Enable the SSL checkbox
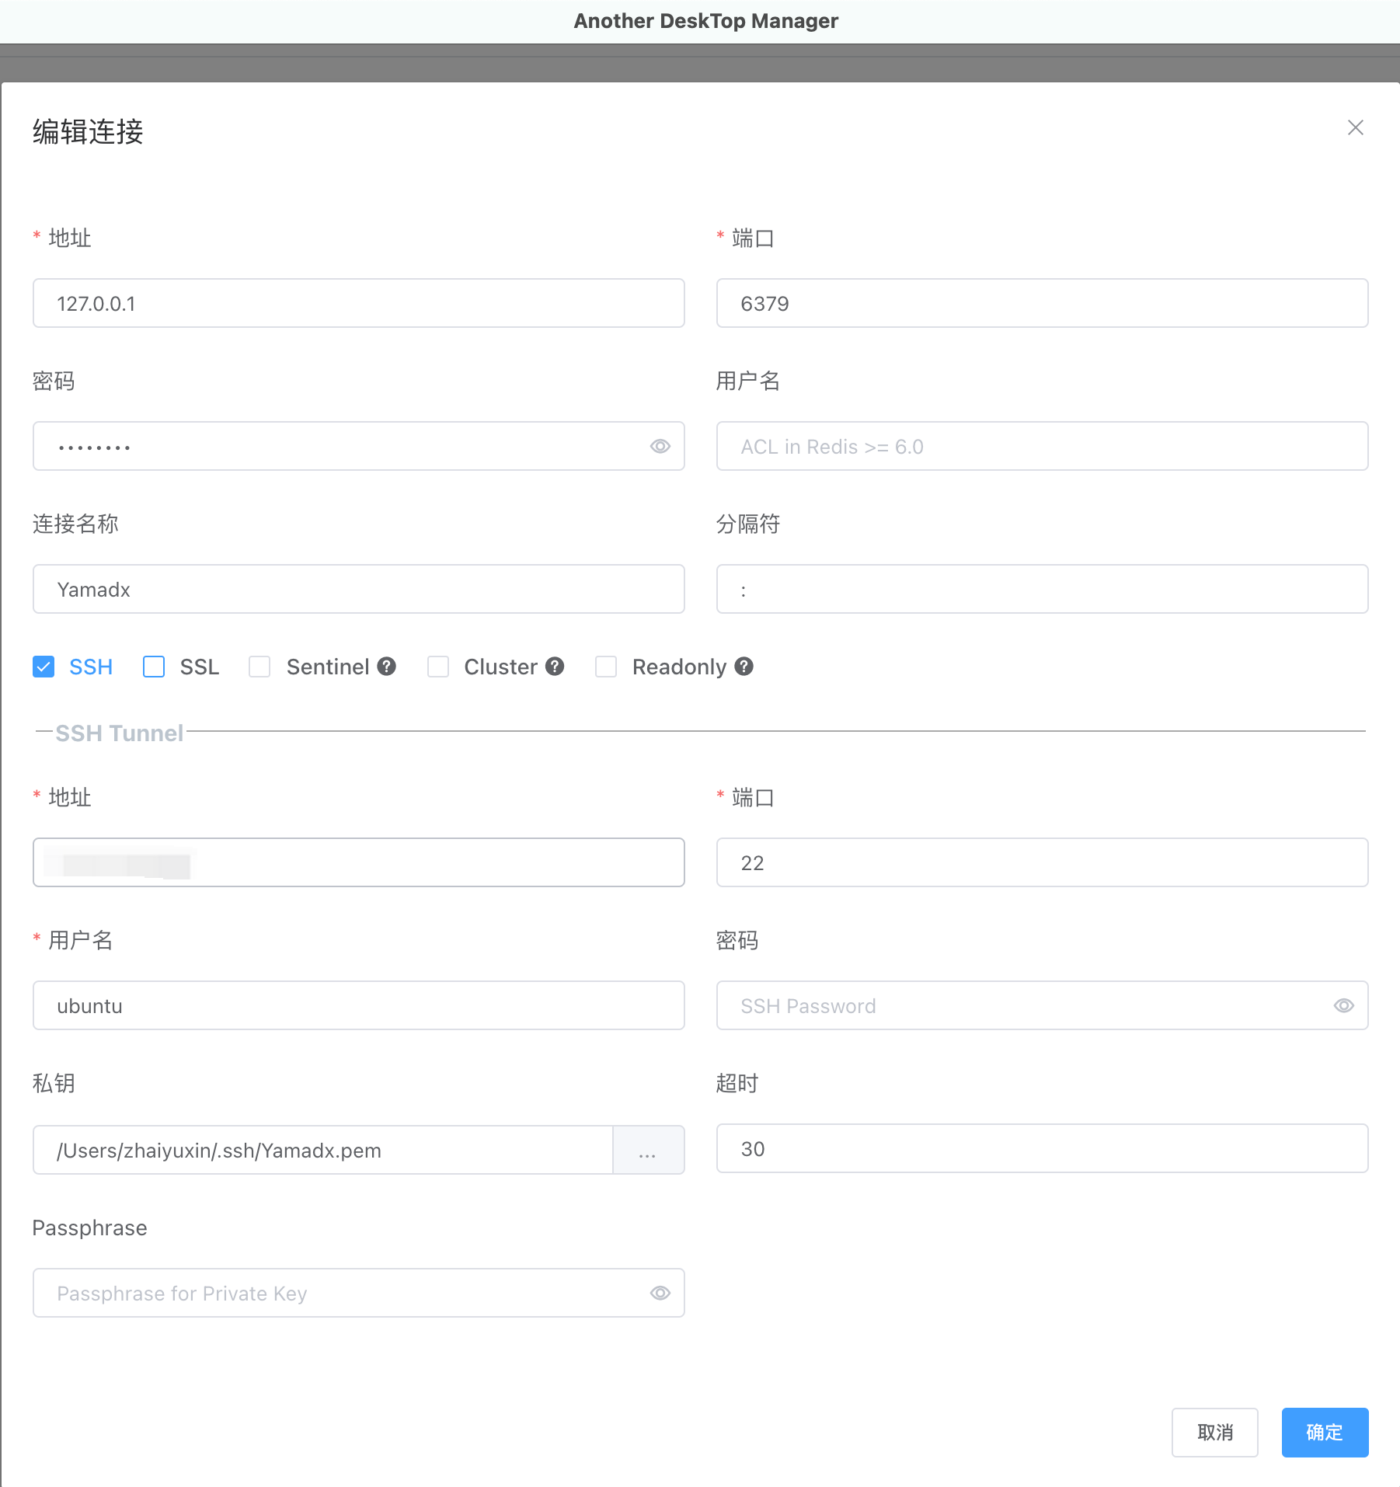This screenshot has height=1487, width=1400. (154, 667)
